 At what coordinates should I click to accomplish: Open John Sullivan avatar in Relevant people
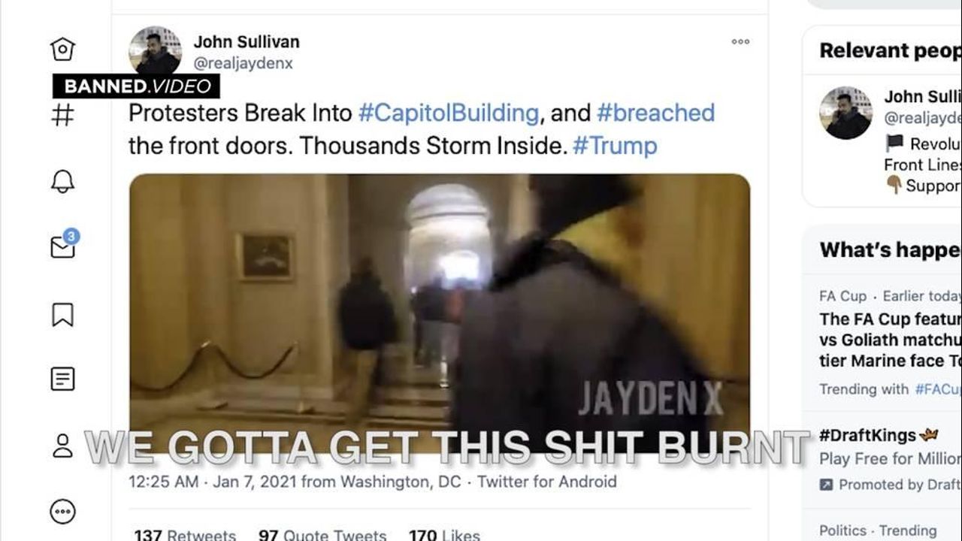(846, 113)
